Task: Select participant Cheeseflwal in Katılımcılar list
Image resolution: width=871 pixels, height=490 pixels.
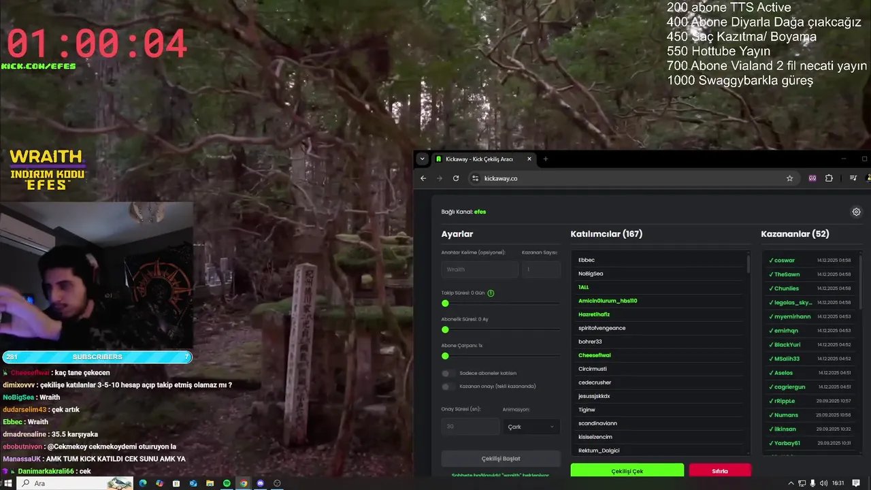Action: coord(595,355)
